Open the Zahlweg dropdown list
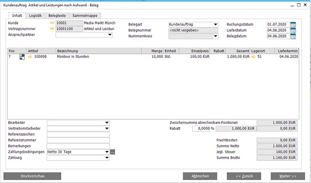 pos(107,158)
